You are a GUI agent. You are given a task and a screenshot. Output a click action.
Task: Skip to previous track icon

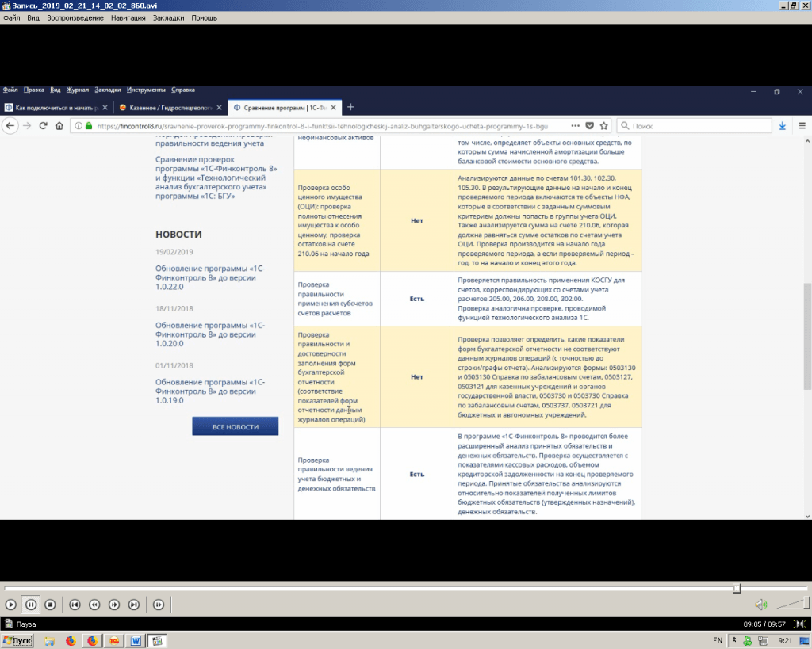75,605
